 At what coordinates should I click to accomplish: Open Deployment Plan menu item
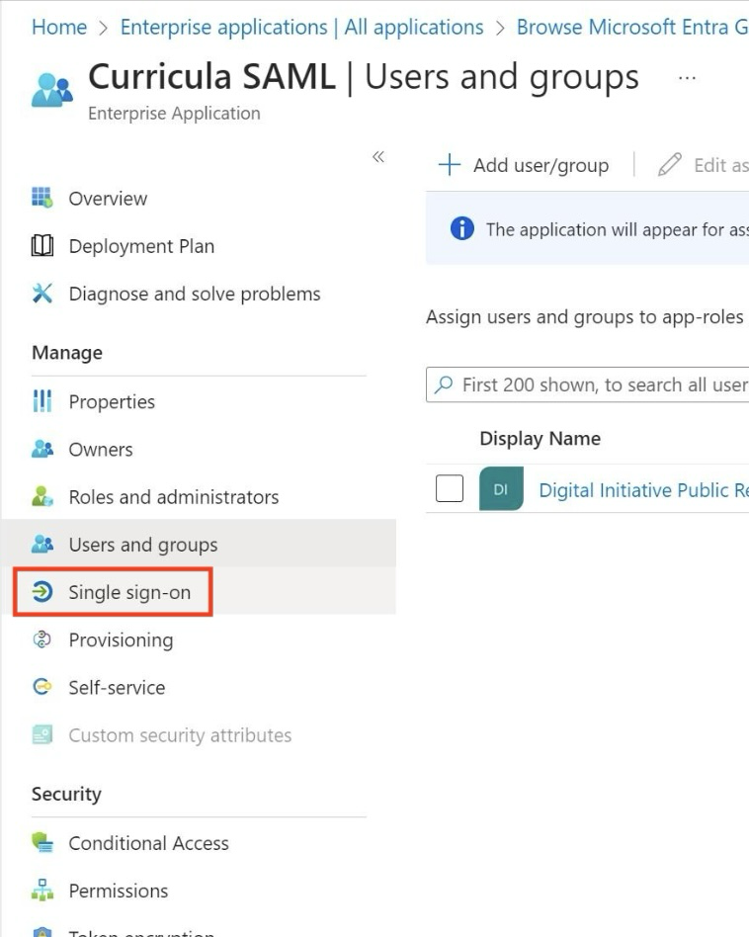(x=199, y=245)
